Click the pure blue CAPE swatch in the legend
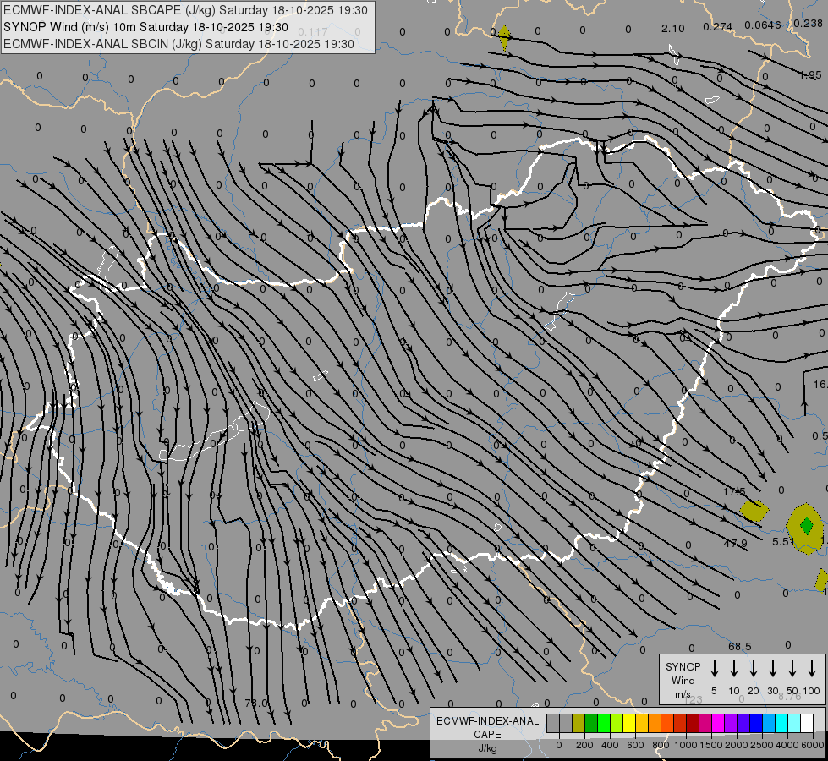The height and width of the screenshot is (761, 828). (756, 724)
